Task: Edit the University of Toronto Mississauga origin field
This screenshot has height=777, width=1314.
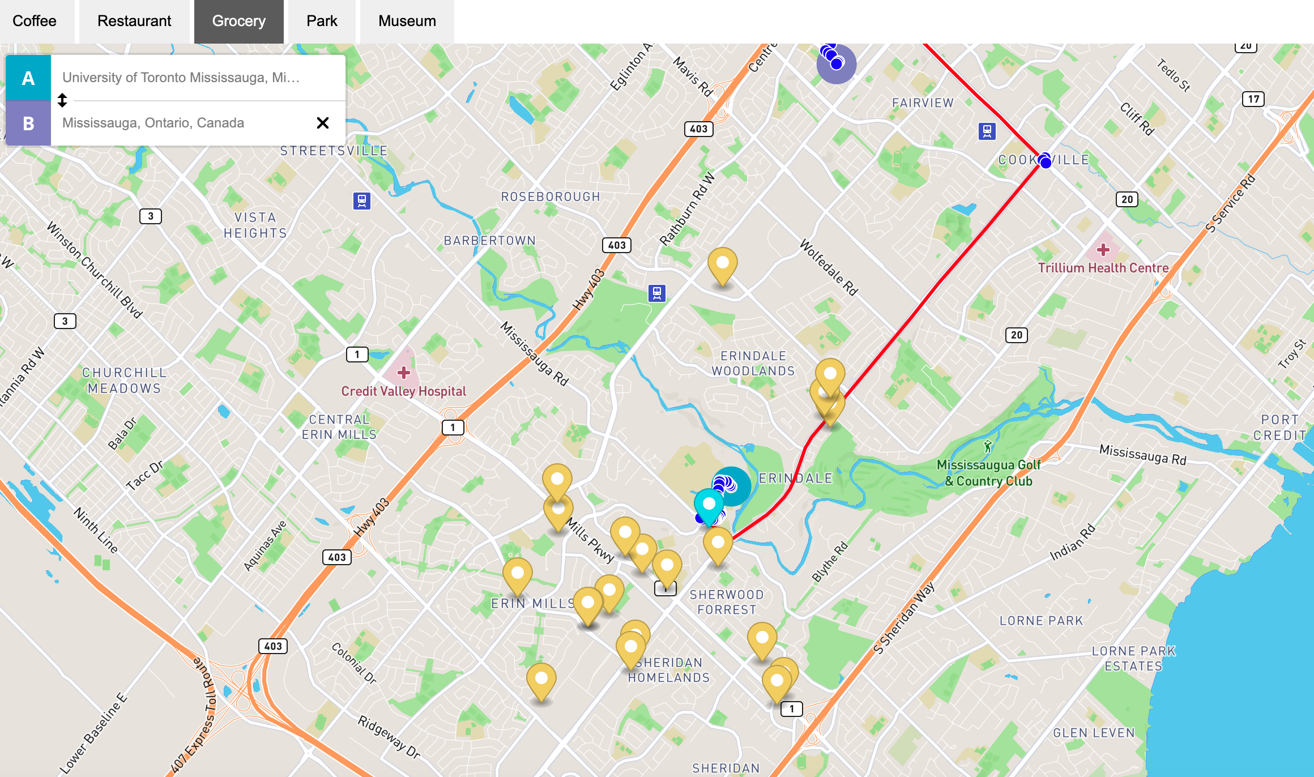Action: point(181,78)
